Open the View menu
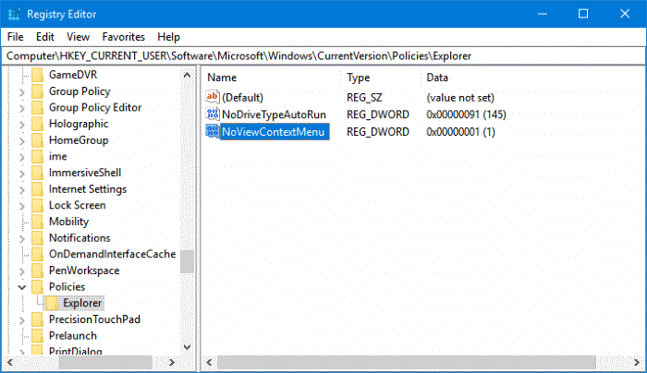The height and width of the screenshot is (373, 647). click(x=78, y=37)
